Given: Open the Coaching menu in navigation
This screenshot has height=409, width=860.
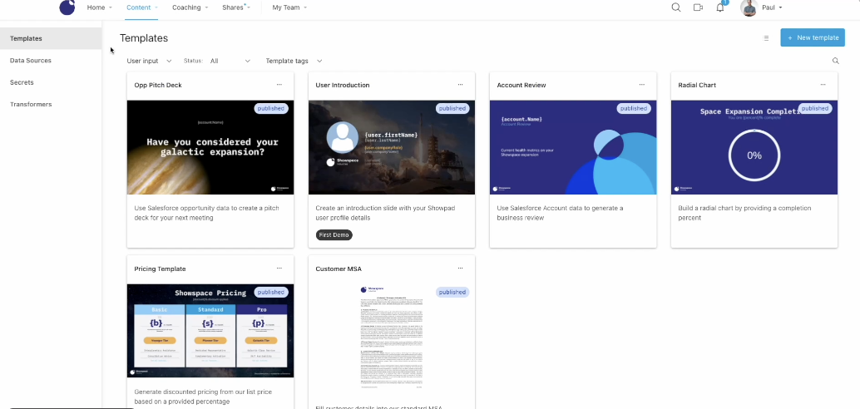Looking at the screenshot, I should pyautogui.click(x=190, y=7).
